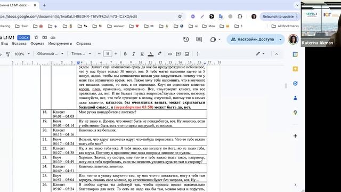
Task: Get add-ons with the side panel plus
Action: click(x=295, y=136)
